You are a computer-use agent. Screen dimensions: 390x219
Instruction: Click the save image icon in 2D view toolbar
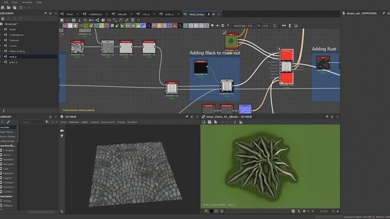(x=210, y=122)
